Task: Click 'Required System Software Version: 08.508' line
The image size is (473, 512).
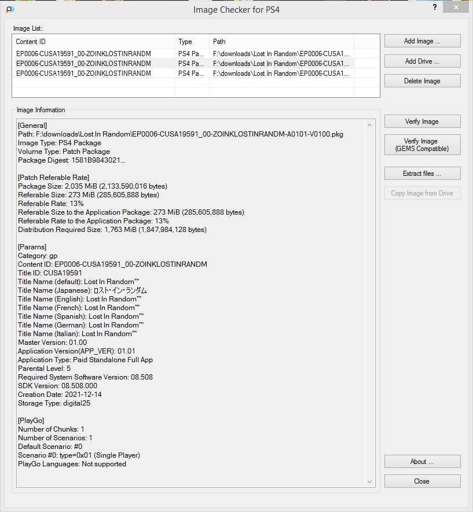Action: coord(85,377)
